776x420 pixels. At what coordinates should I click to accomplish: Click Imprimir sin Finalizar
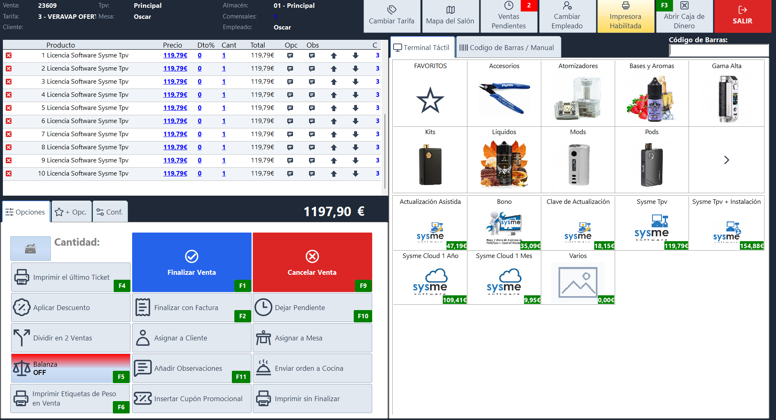[312, 399]
